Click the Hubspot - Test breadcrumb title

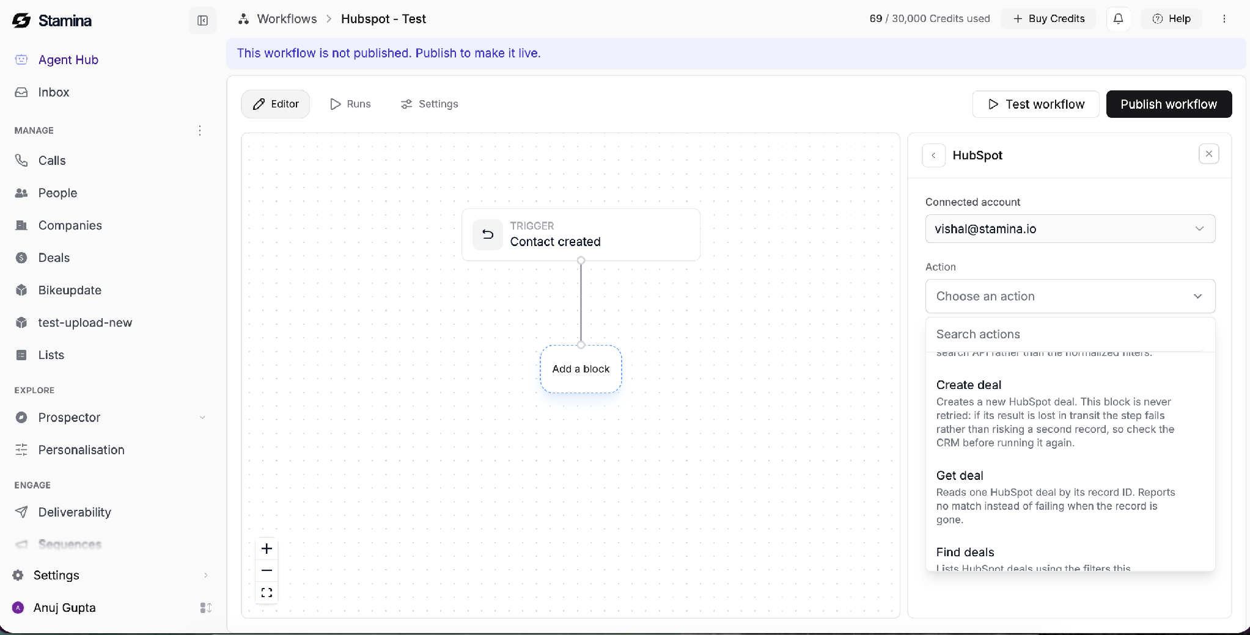[x=383, y=19]
